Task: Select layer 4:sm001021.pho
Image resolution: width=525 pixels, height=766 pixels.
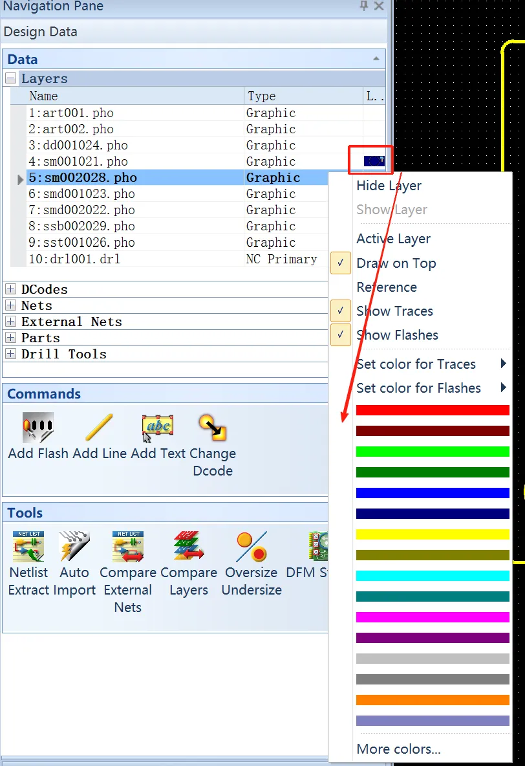Action: [x=78, y=161]
